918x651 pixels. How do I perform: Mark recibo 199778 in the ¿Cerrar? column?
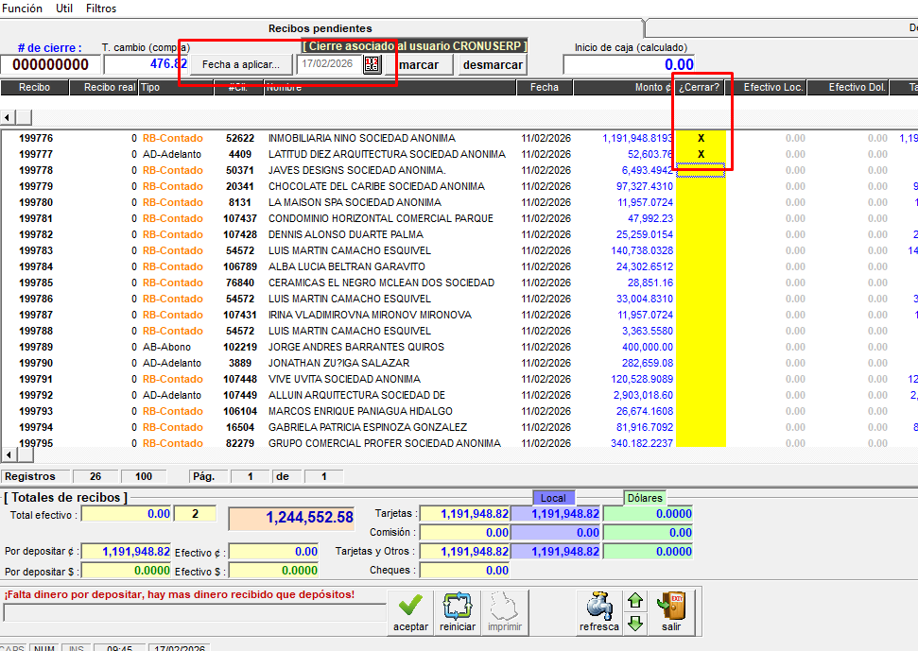coord(701,170)
